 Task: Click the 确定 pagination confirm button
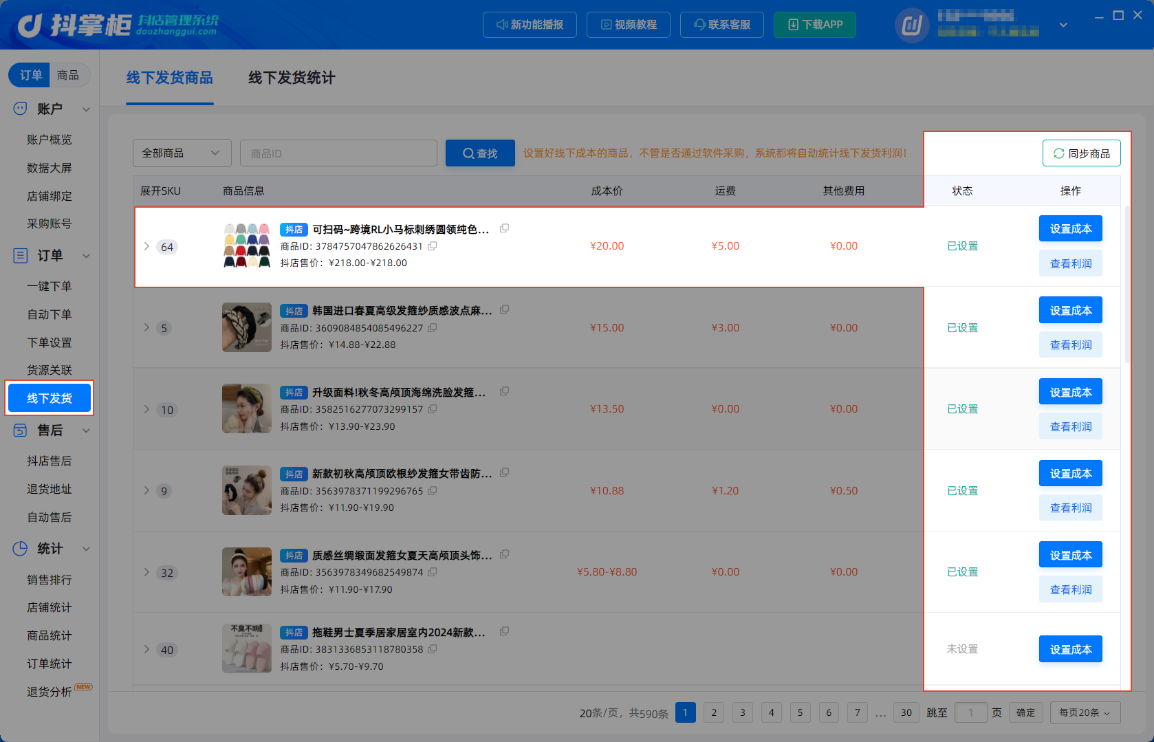1026,712
